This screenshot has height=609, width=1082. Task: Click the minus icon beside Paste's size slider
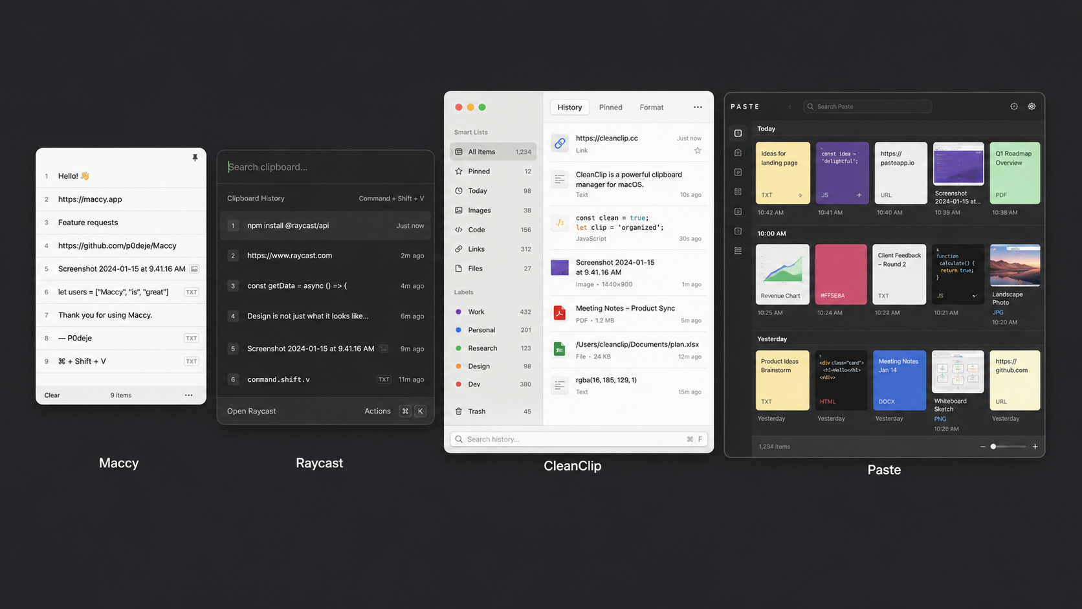(x=982, y=447)
